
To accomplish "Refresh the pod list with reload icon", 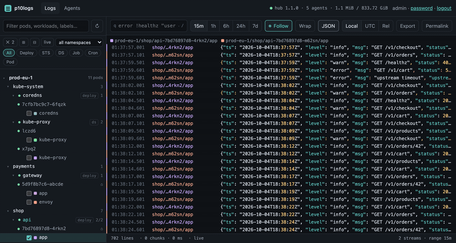I will 97,26.
